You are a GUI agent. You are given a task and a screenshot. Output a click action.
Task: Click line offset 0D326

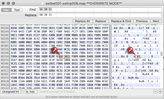pyautogui.click(x=5, y=49)
